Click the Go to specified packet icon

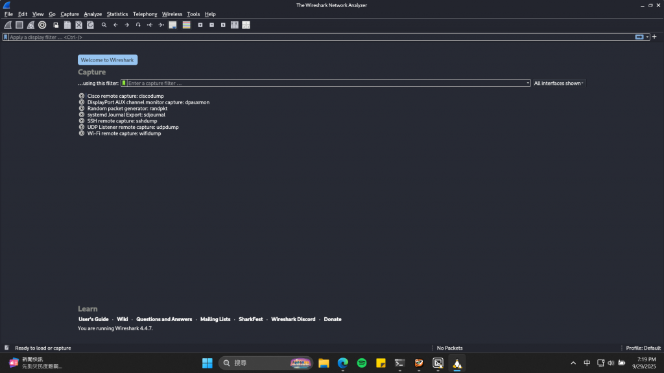[138, 25]
